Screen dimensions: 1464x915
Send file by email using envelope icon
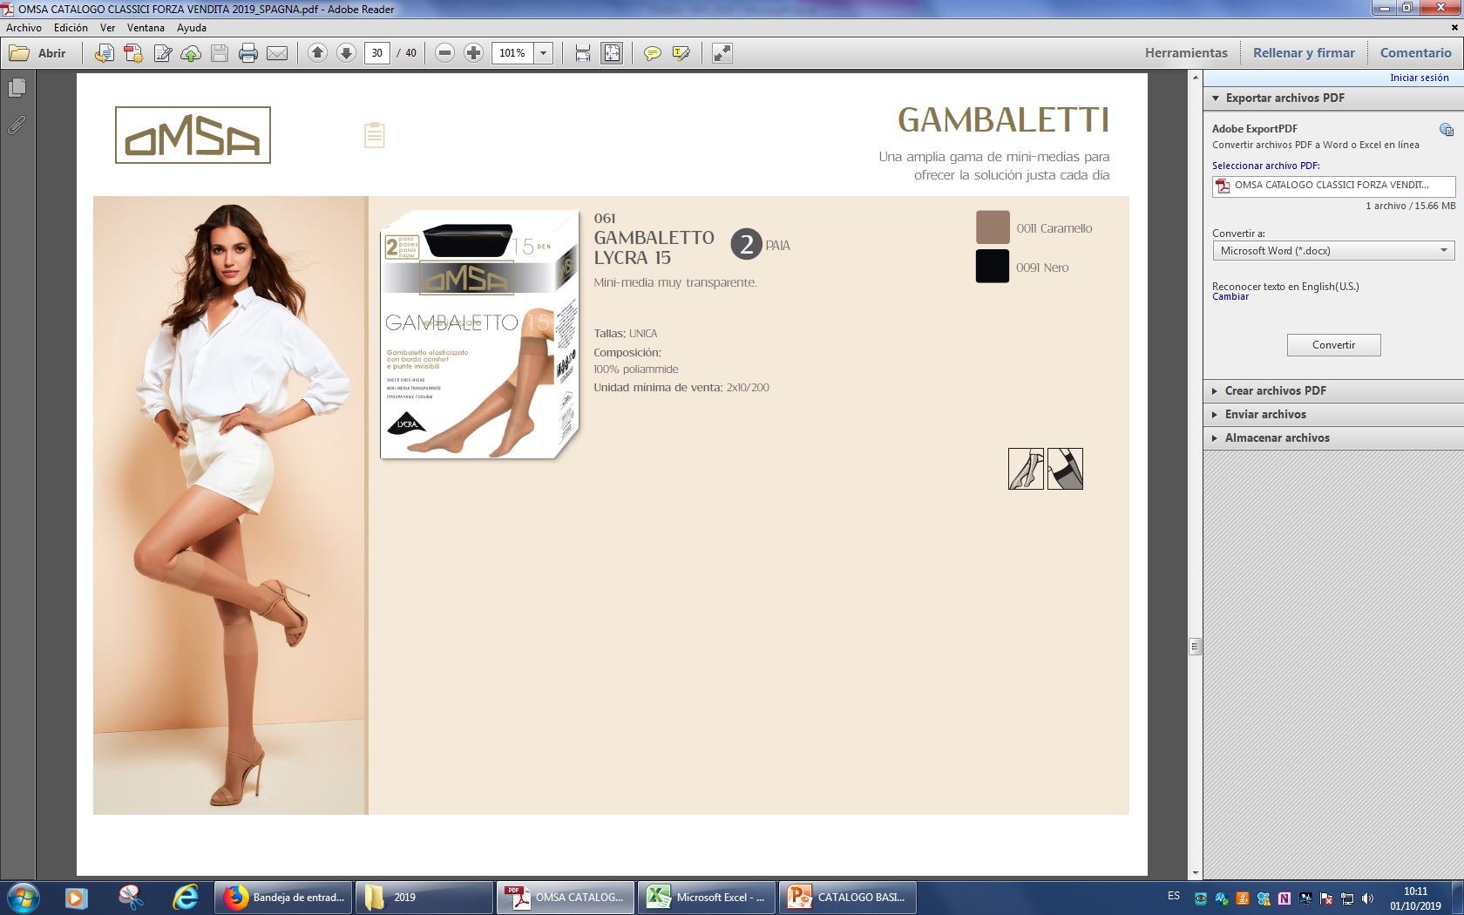point(277,53)
